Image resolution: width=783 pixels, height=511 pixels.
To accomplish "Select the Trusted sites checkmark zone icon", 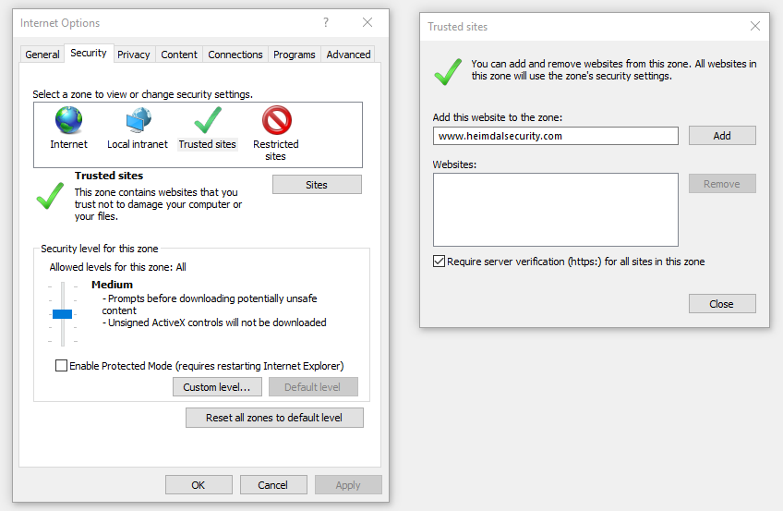I will click(x=208, y=120).
